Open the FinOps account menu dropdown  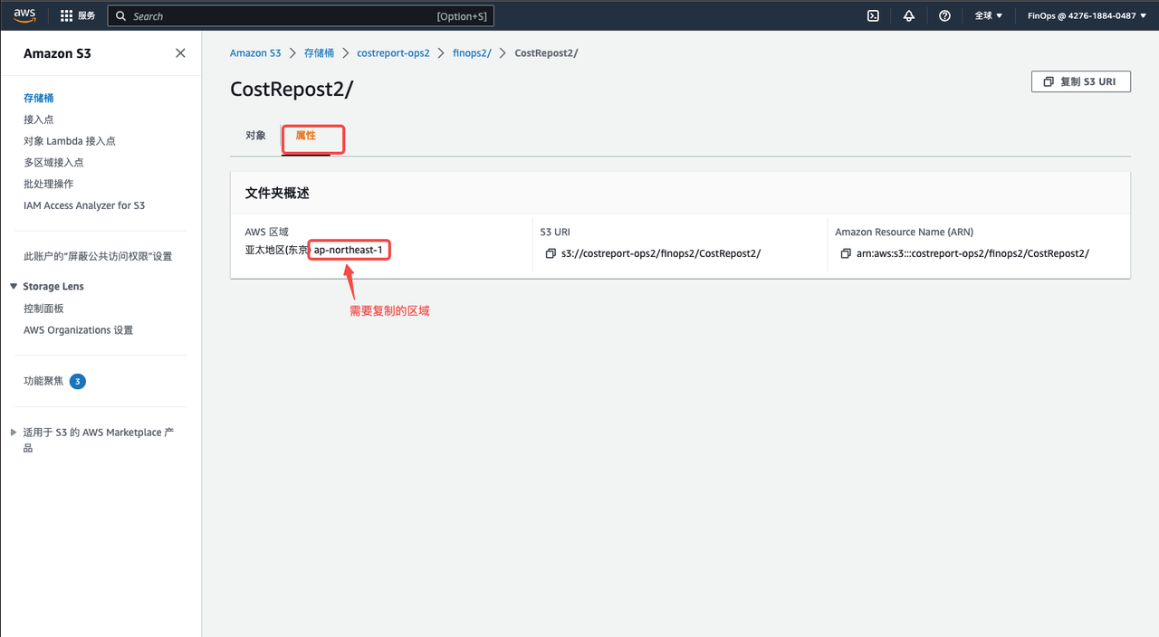coord(1087,16)
